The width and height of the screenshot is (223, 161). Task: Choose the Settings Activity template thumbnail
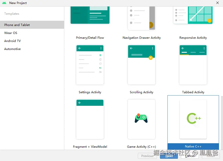[x=90, y=65]
